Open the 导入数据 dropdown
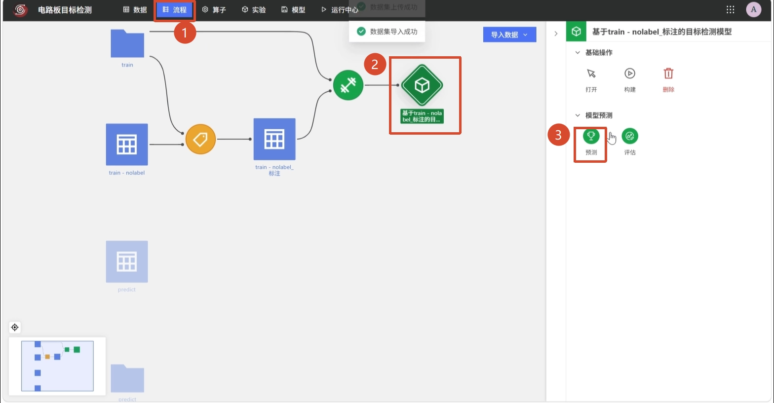 [509, 35]
